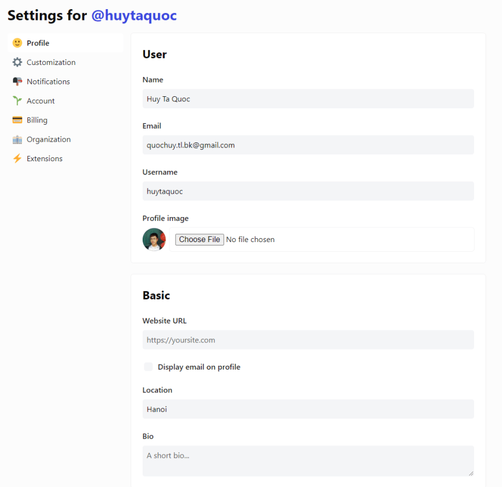Image resolution: width=502 pixels, height=487 pixels.
Task: Open the @huytaquoc profile link
Action: [x=134, y=15]
